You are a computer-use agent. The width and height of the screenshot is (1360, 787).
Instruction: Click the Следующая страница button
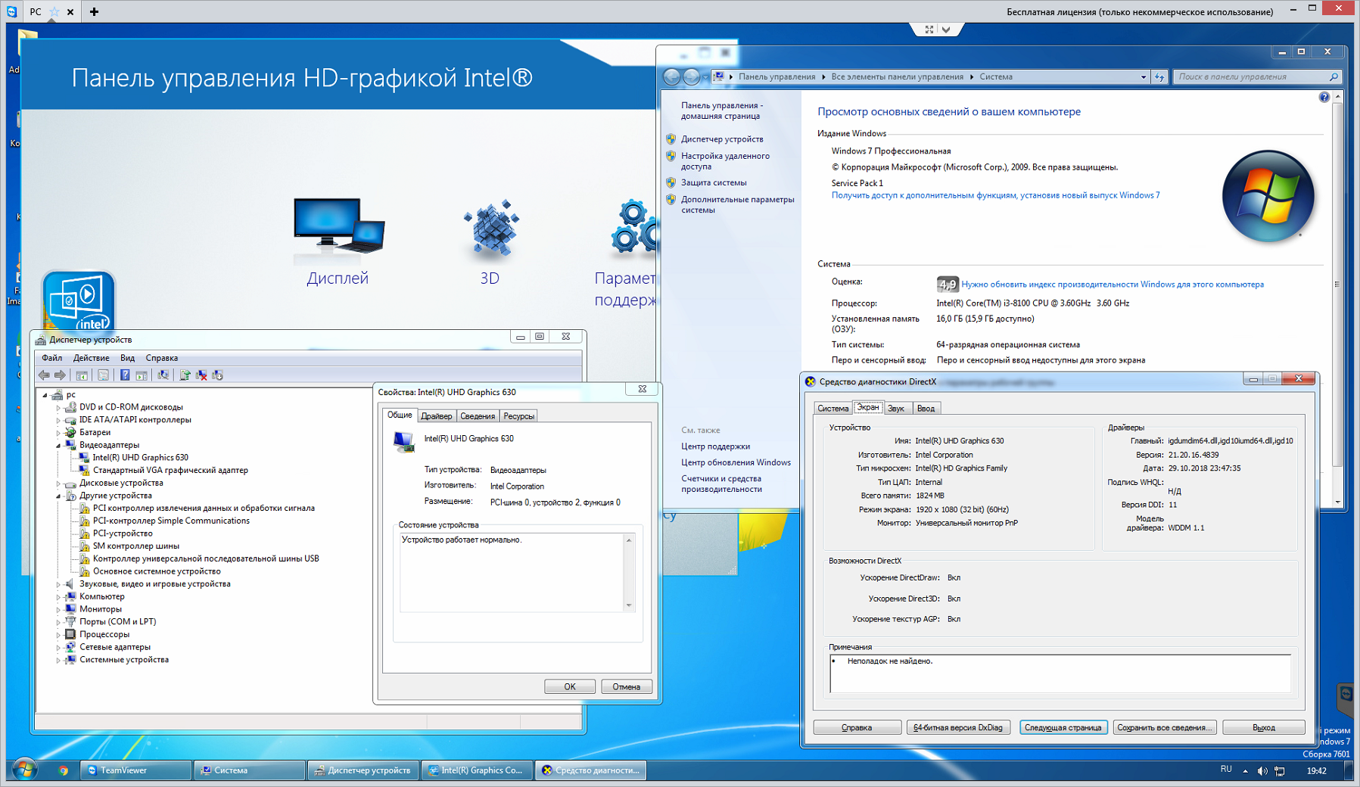coord(1063,728)
